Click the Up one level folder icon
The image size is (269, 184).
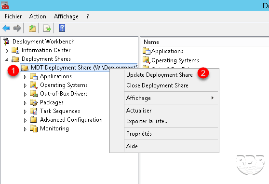coord(32,28)
